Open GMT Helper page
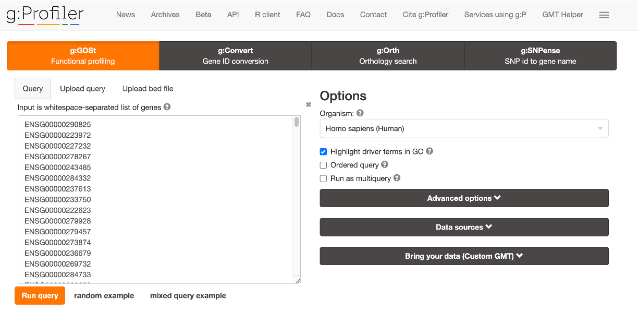The width and height of the screenshot is (638, 311). pyautogui.click(x=563, y=15)
